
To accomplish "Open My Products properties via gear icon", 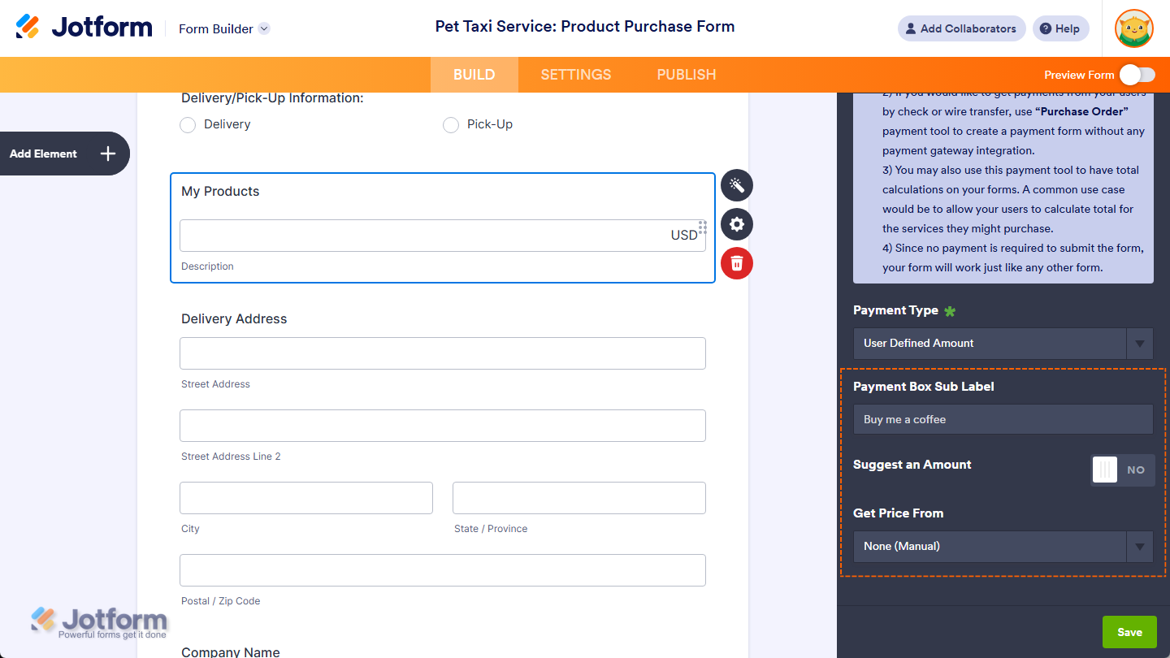I will click(736, 224).
